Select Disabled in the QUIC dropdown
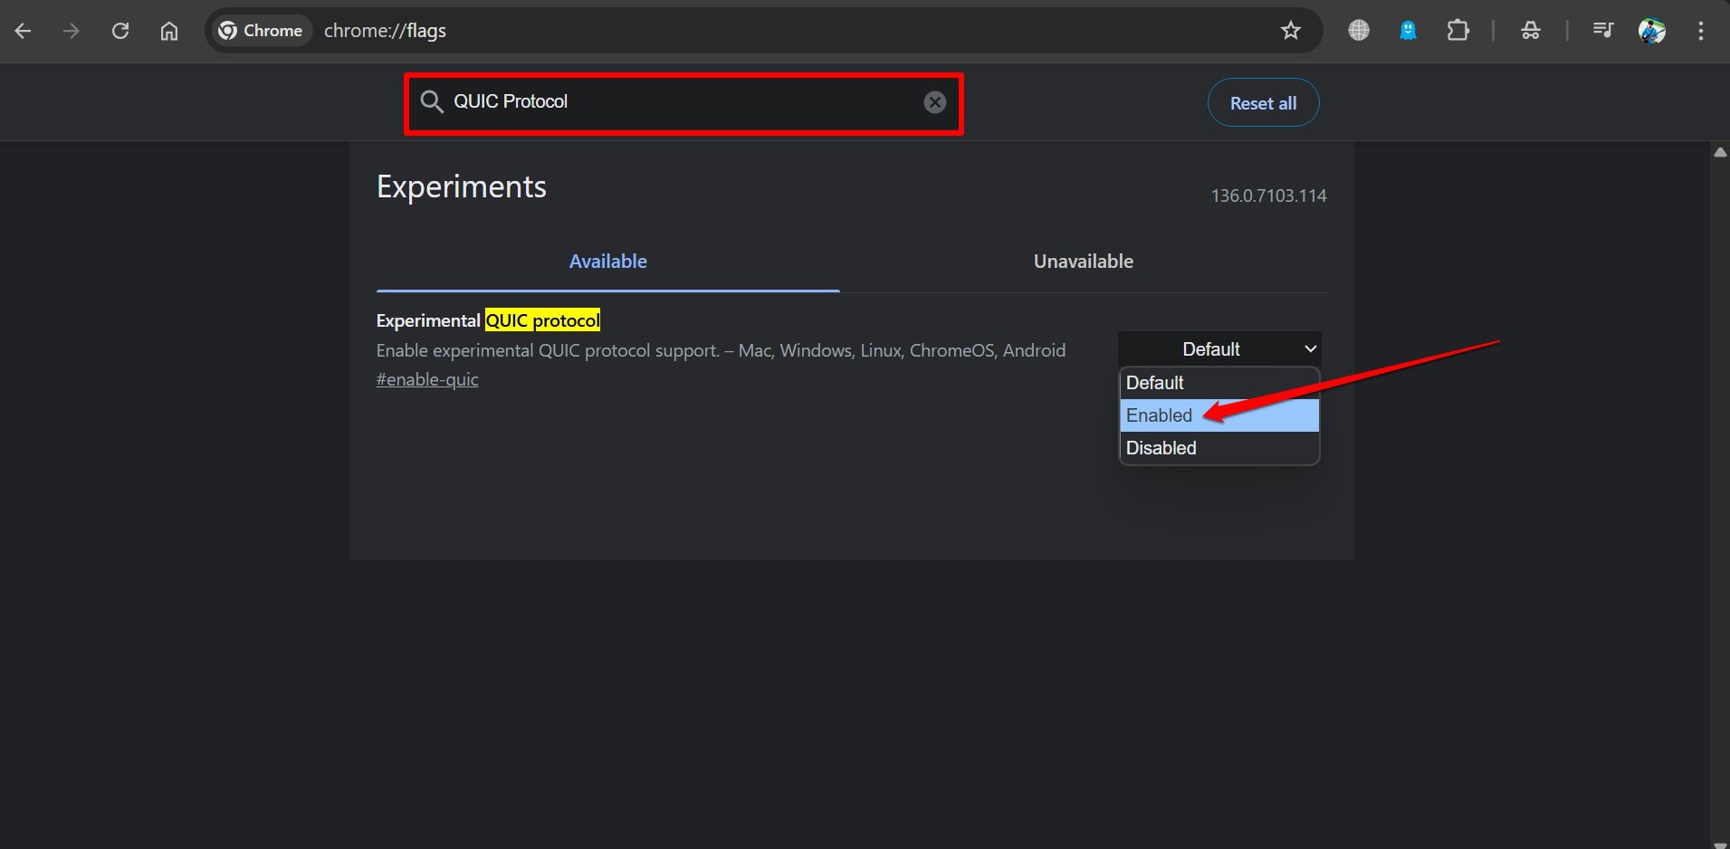The height and width of the screenshot is (849, 1730). (1161, 448)
